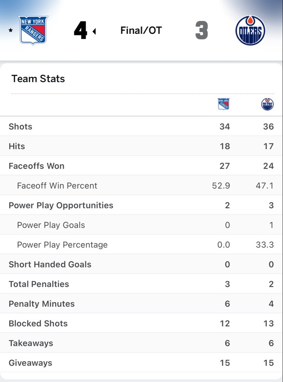Open the Team Stats section heading
This screenshot has width=283, height=382.
[x=38, y=79]
